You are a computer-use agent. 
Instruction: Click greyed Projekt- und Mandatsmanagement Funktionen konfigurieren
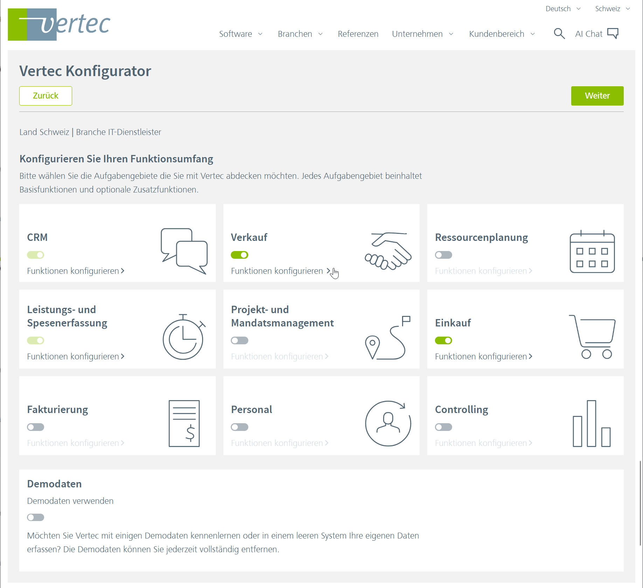tap(279, 357)
